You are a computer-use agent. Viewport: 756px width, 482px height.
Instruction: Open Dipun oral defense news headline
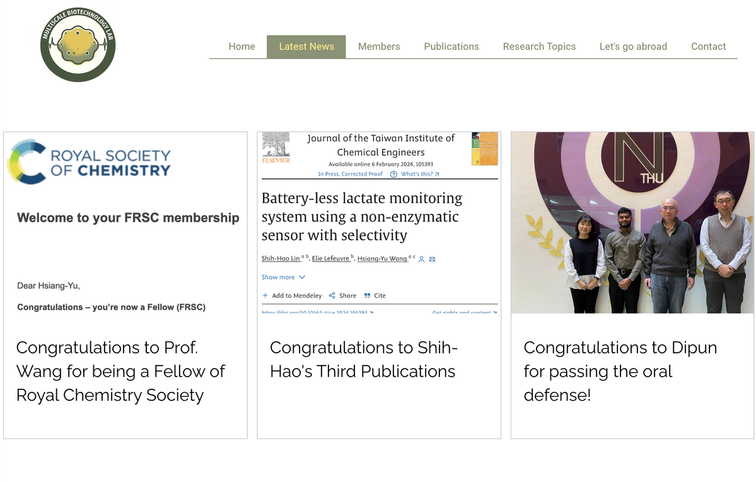(620, 371)
